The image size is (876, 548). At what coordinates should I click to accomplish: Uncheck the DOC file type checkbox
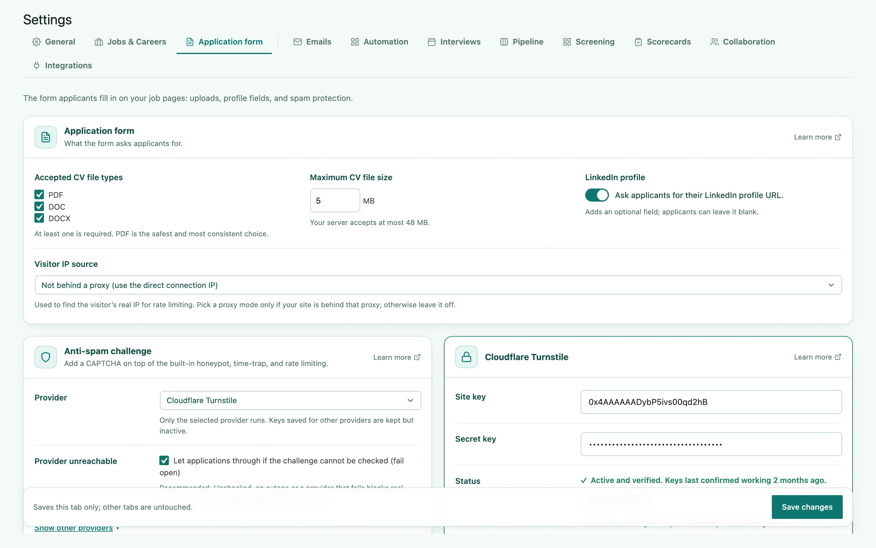click(x=39, y=207)
